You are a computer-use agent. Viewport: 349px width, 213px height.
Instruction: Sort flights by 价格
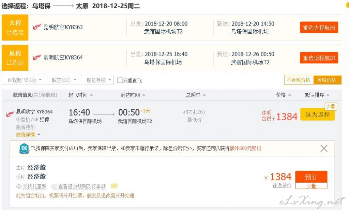(x=284, y=95)
